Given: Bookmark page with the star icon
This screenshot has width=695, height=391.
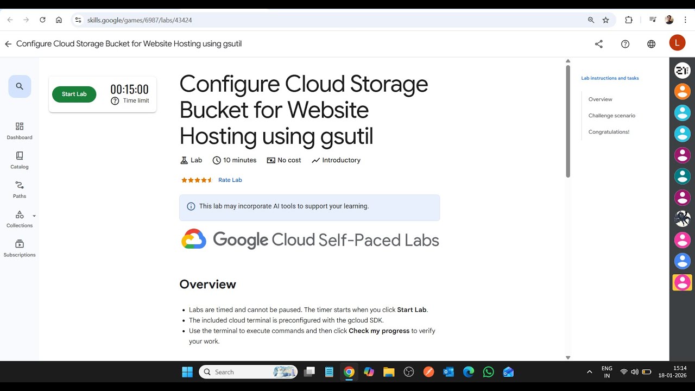Looking at the screenshot, I should (x=605, y=20).
